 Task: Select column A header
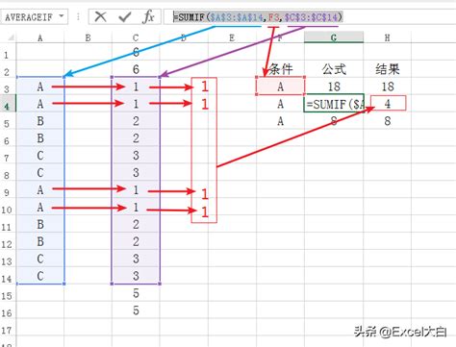click(x=39, y=38)
